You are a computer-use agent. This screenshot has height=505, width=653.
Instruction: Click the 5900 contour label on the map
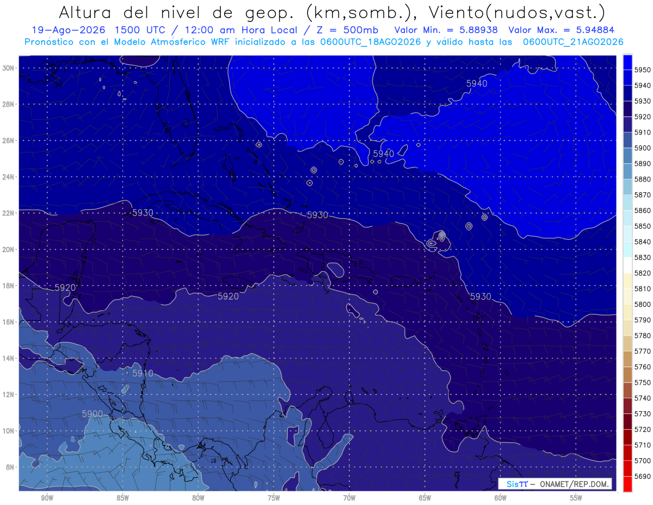pos(93,413)
